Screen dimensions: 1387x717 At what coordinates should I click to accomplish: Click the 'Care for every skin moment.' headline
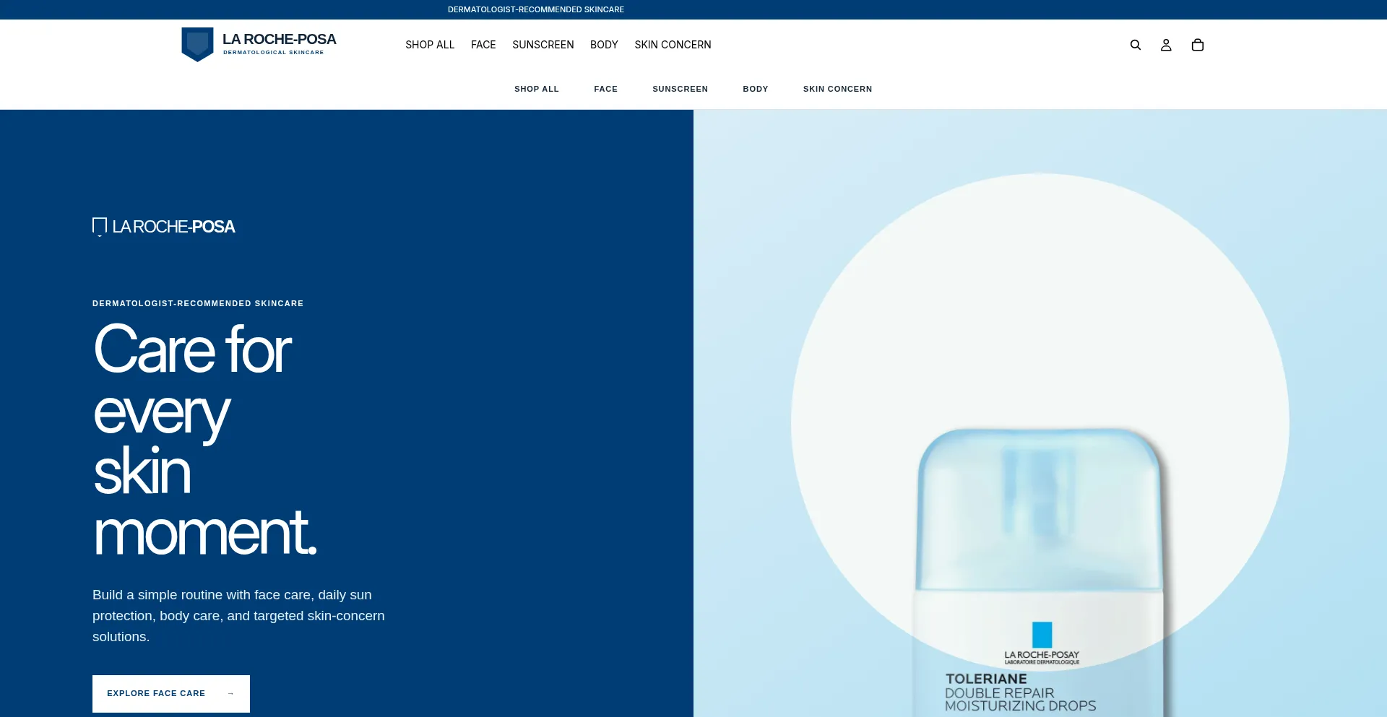point(205,440)
